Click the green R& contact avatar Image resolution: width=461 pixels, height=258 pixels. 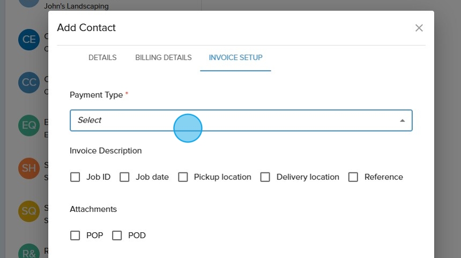tap(28, 252)
